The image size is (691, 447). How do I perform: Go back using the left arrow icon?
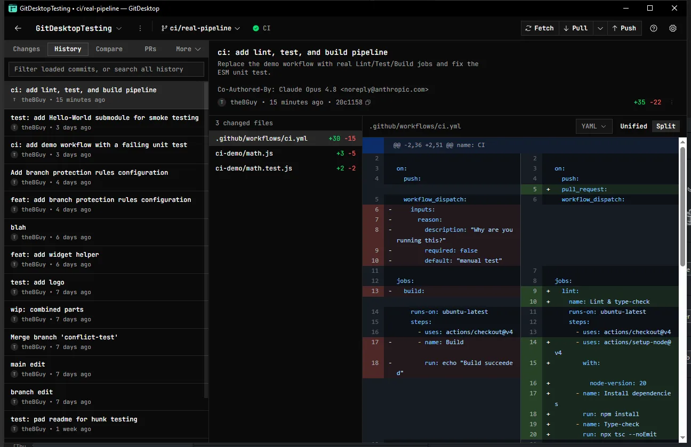coord(18,28)
